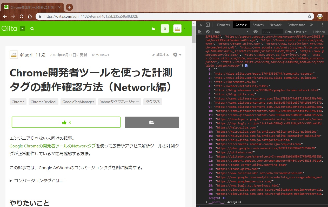
Task: Expand the __proto__ Array(0) entry
Action: pos(207,202)
